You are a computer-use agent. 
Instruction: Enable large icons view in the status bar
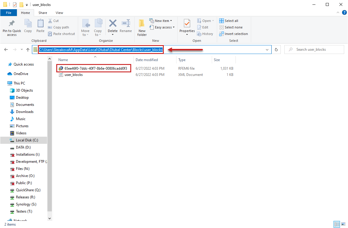(x=343, y=224)
